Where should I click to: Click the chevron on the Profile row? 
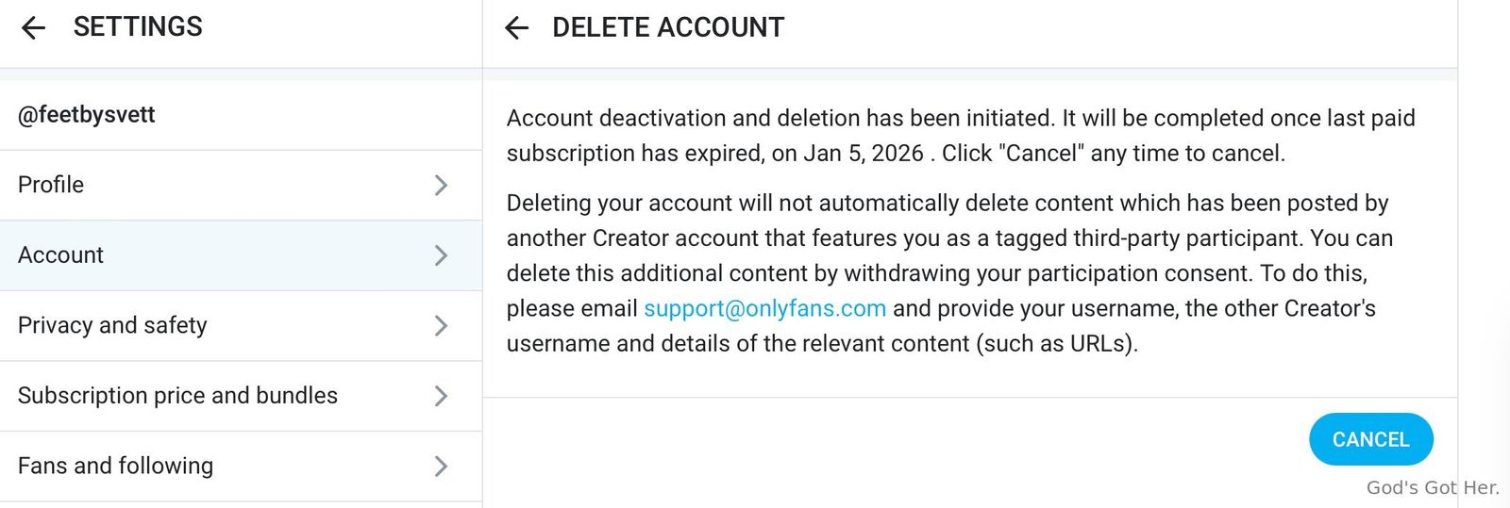[441, 185]
